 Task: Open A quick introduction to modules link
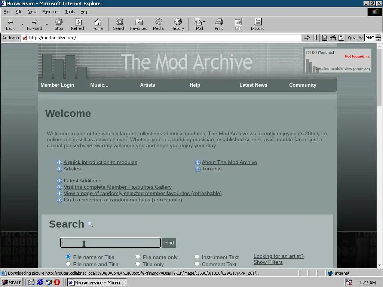click(x=100, y=162)
